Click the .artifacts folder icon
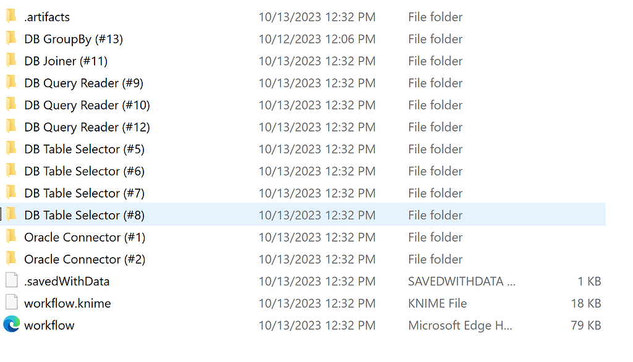 [x=11, y=17]
